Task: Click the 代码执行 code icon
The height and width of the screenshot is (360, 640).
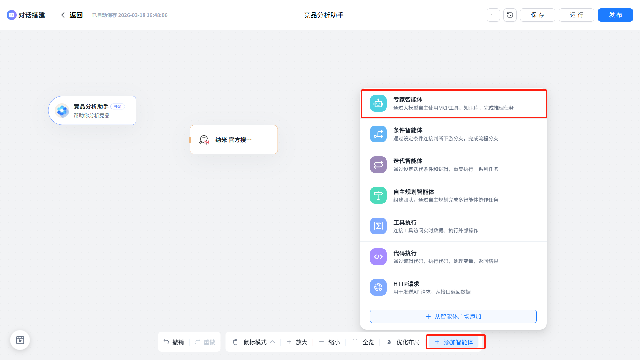Action: 378,257
